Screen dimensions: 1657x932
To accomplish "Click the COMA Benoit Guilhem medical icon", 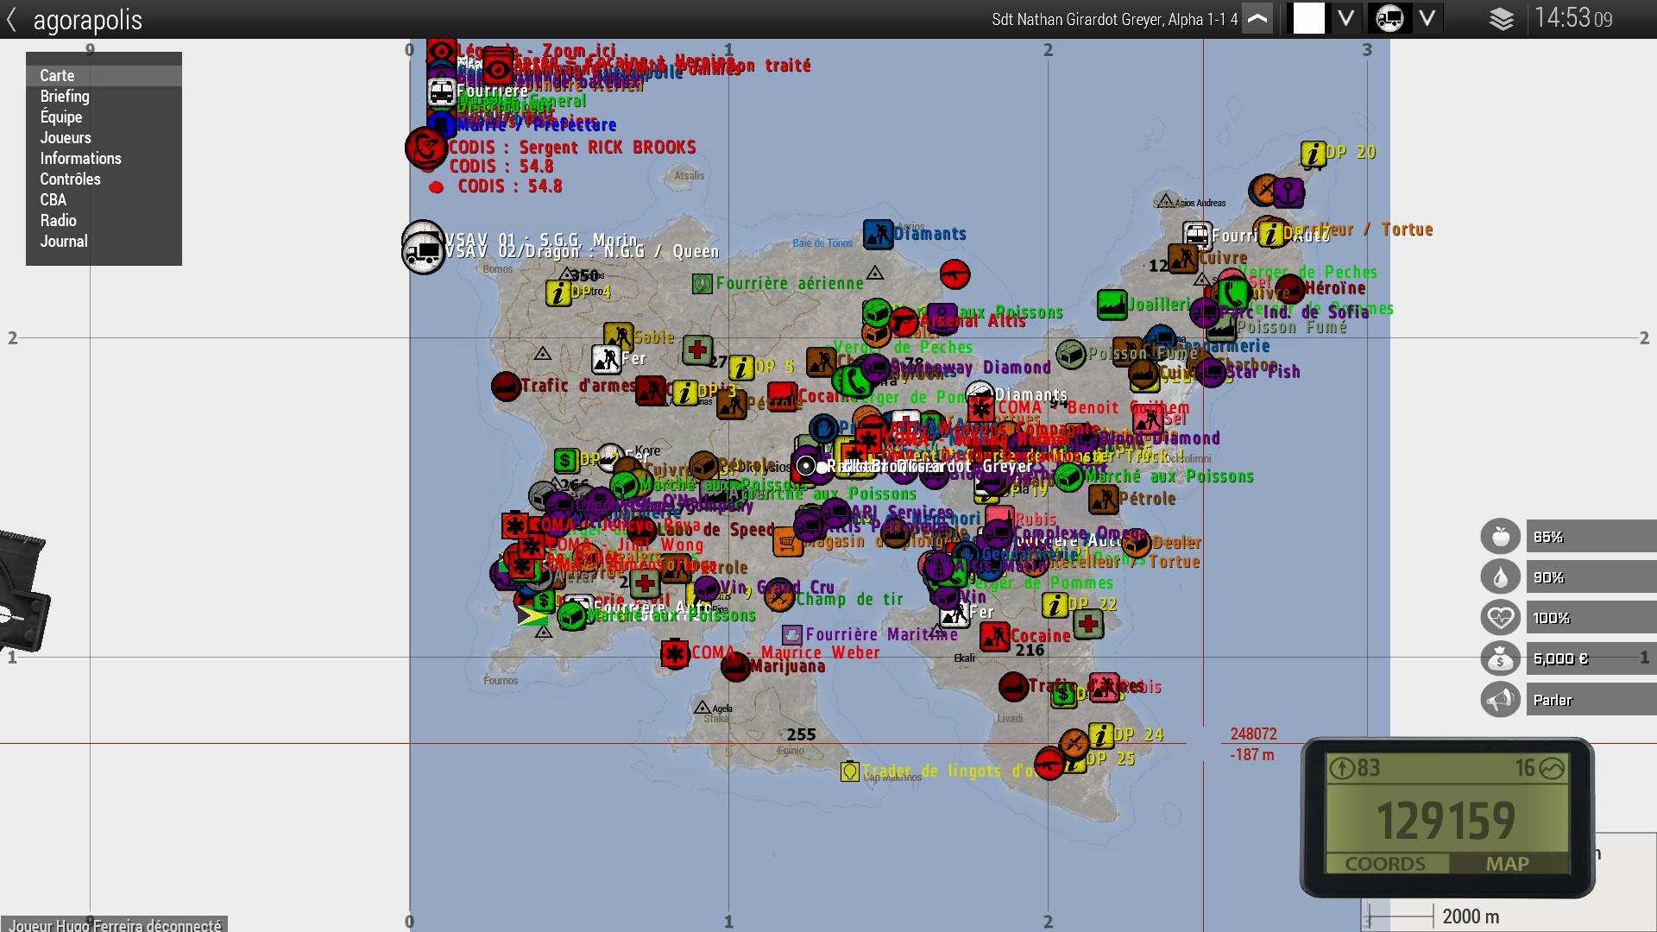I will point(981,408).
